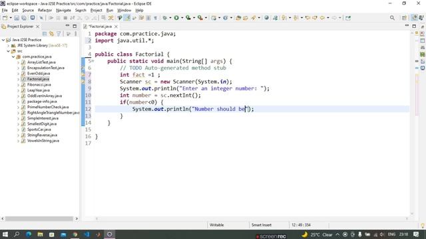426x239 pixels.
Task: Open Project Explorer filter icon
Action: click(x=59, y=34)
